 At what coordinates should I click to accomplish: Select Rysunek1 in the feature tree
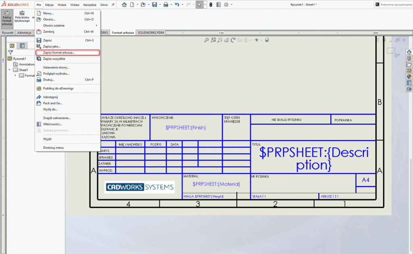[x=17, y=59]
